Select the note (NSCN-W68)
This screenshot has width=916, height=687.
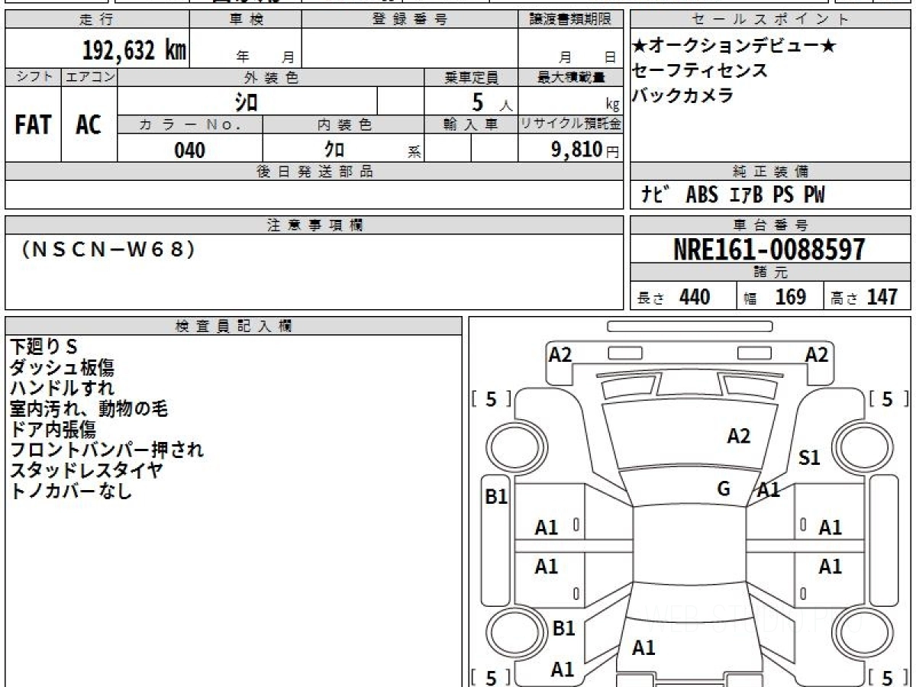[x=109, y=250]
